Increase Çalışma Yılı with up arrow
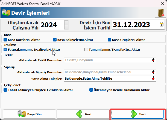This screenshot has width=167, height=120. (66, 23)
